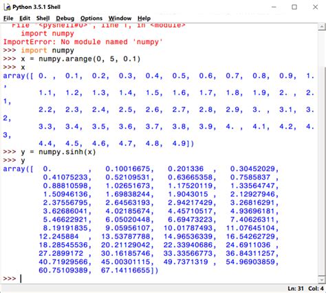Click the value 10.01787493 in output
This screenshot has height=293, width=326.
[188, 228]
